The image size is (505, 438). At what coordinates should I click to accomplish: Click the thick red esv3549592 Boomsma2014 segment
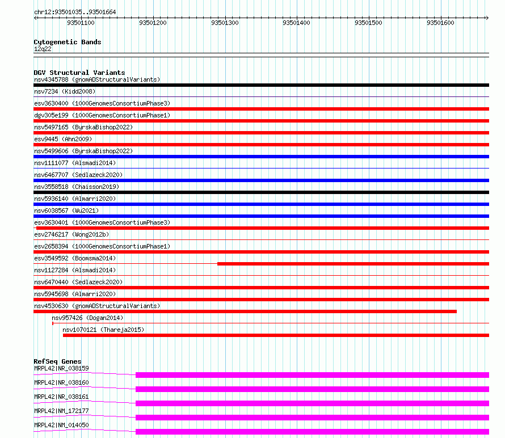point(354,264)
